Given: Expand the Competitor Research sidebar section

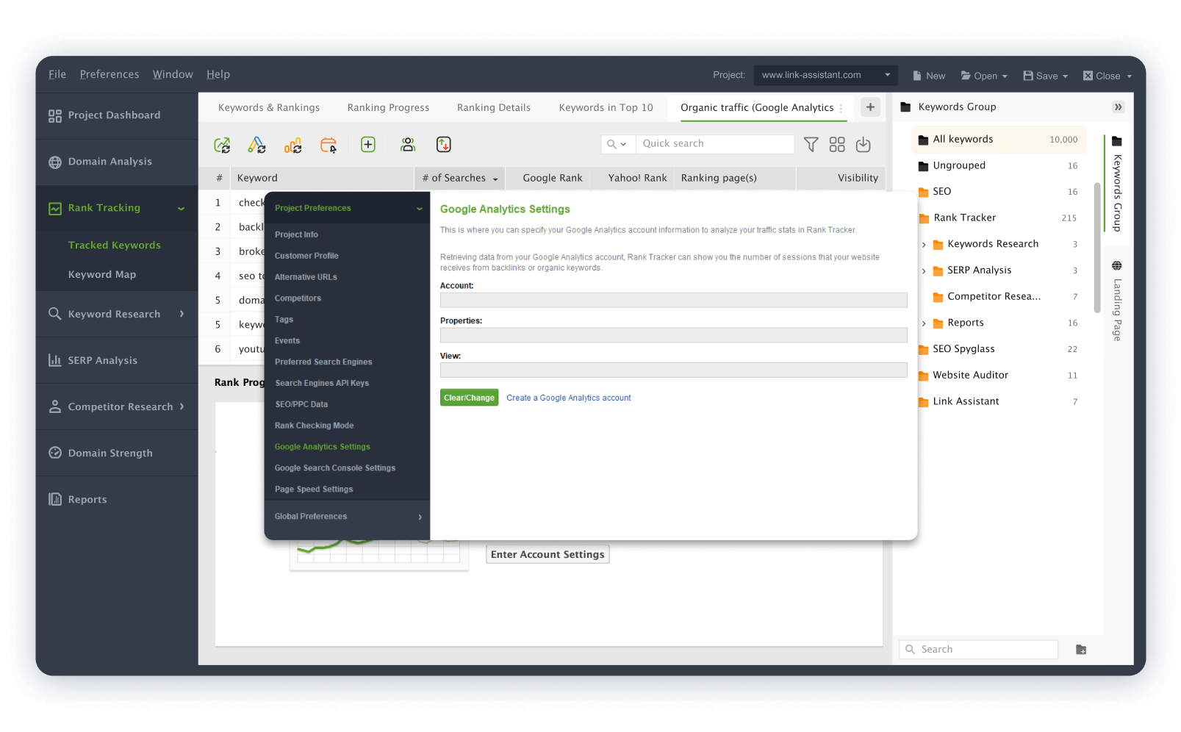Looking at the screenshot, I should (x=182, y=406).
